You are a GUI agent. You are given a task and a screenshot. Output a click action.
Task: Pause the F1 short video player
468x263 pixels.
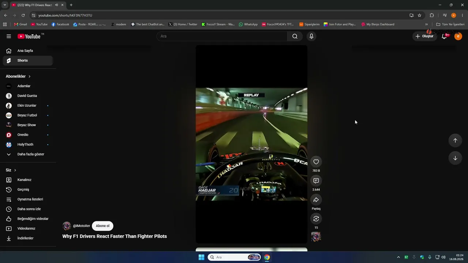252,144
